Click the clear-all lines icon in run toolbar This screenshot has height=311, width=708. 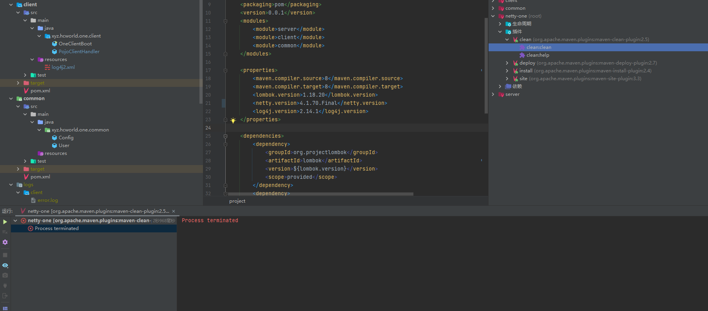pos(5,232)
